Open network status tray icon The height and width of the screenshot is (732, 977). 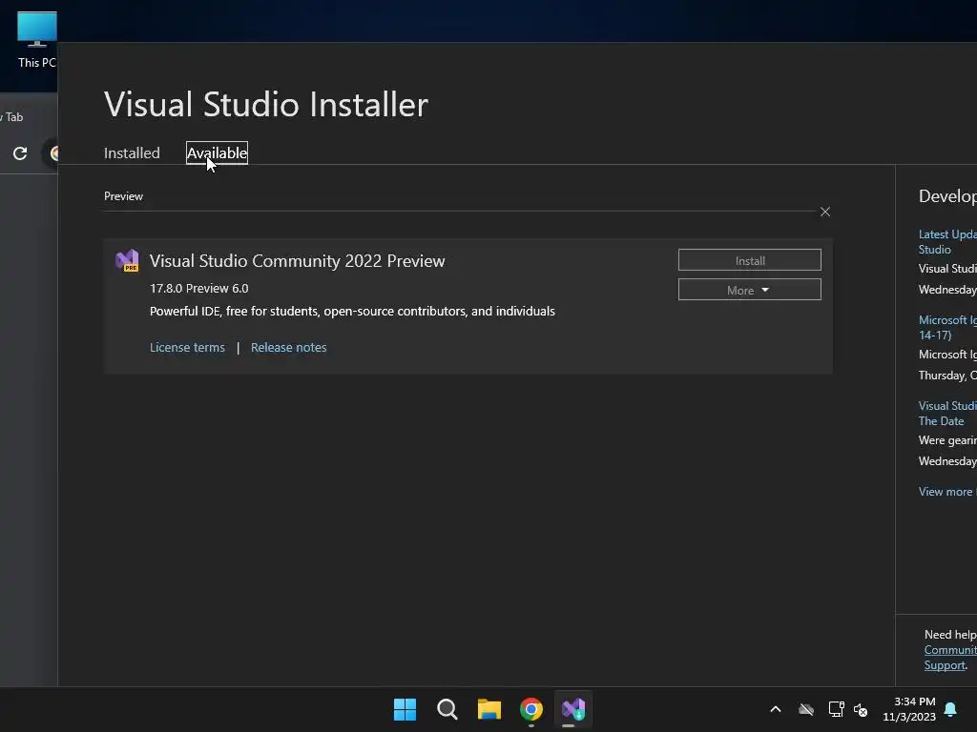coord(836,709)
